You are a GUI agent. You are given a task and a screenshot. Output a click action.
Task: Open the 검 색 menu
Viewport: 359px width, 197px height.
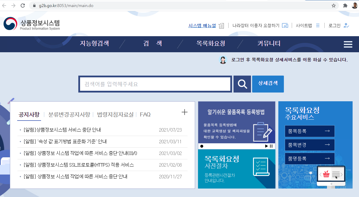pos(153,44)
